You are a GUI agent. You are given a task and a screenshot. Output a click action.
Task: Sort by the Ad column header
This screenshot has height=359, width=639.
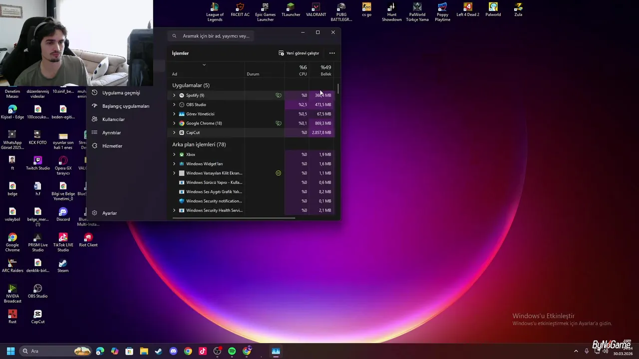click(x=205, y=70)
